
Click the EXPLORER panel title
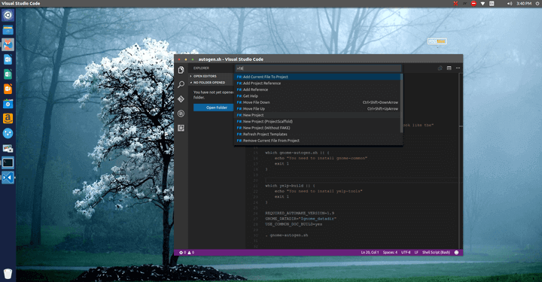tap(201, 68)
